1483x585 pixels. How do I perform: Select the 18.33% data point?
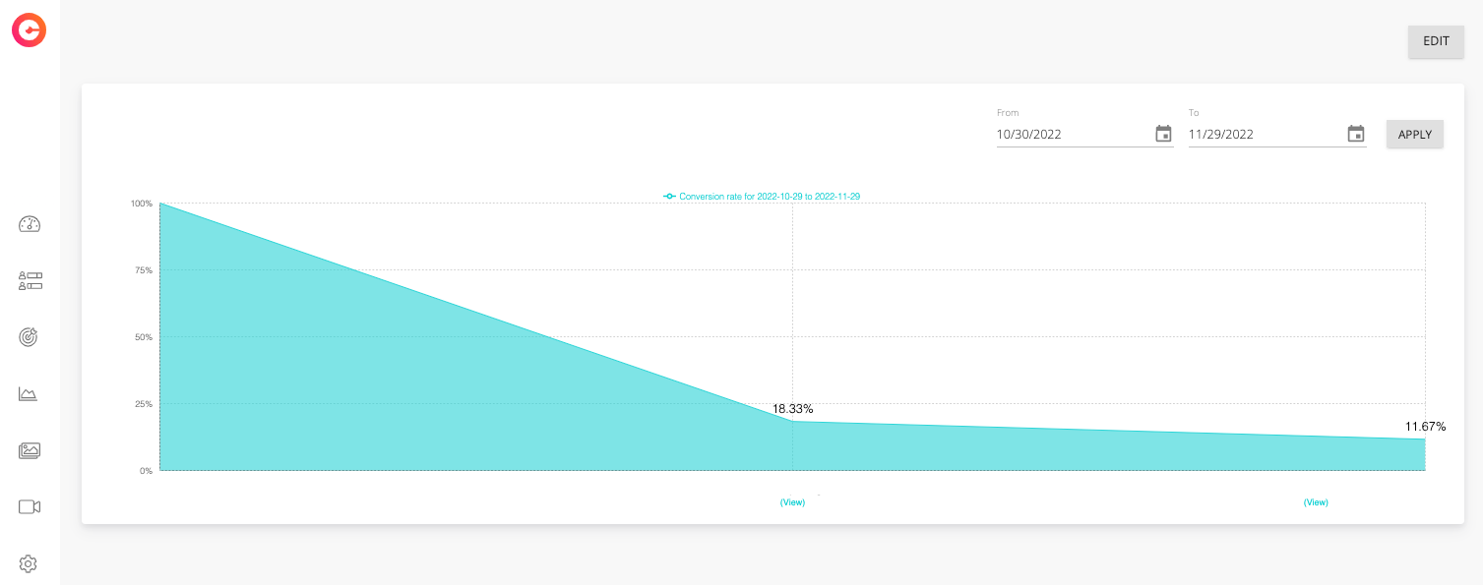point(792,422)
